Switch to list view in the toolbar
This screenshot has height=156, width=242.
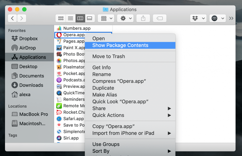[x=70, y=18]
